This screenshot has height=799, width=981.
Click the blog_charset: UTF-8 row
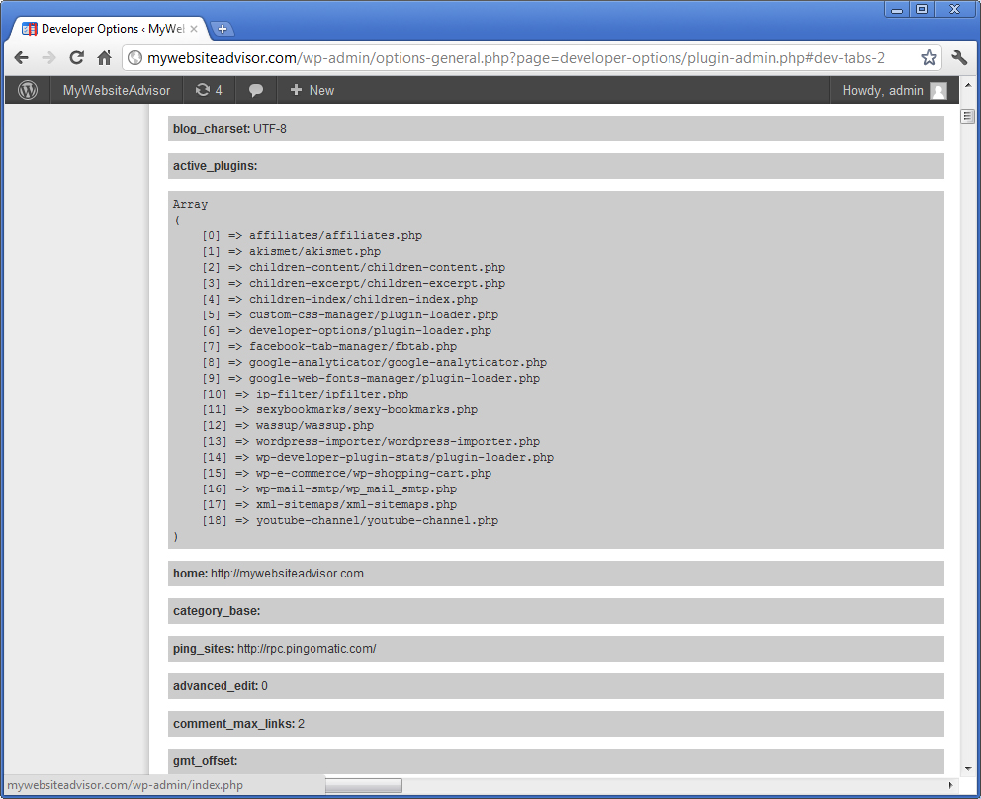(x=556, y=129)
